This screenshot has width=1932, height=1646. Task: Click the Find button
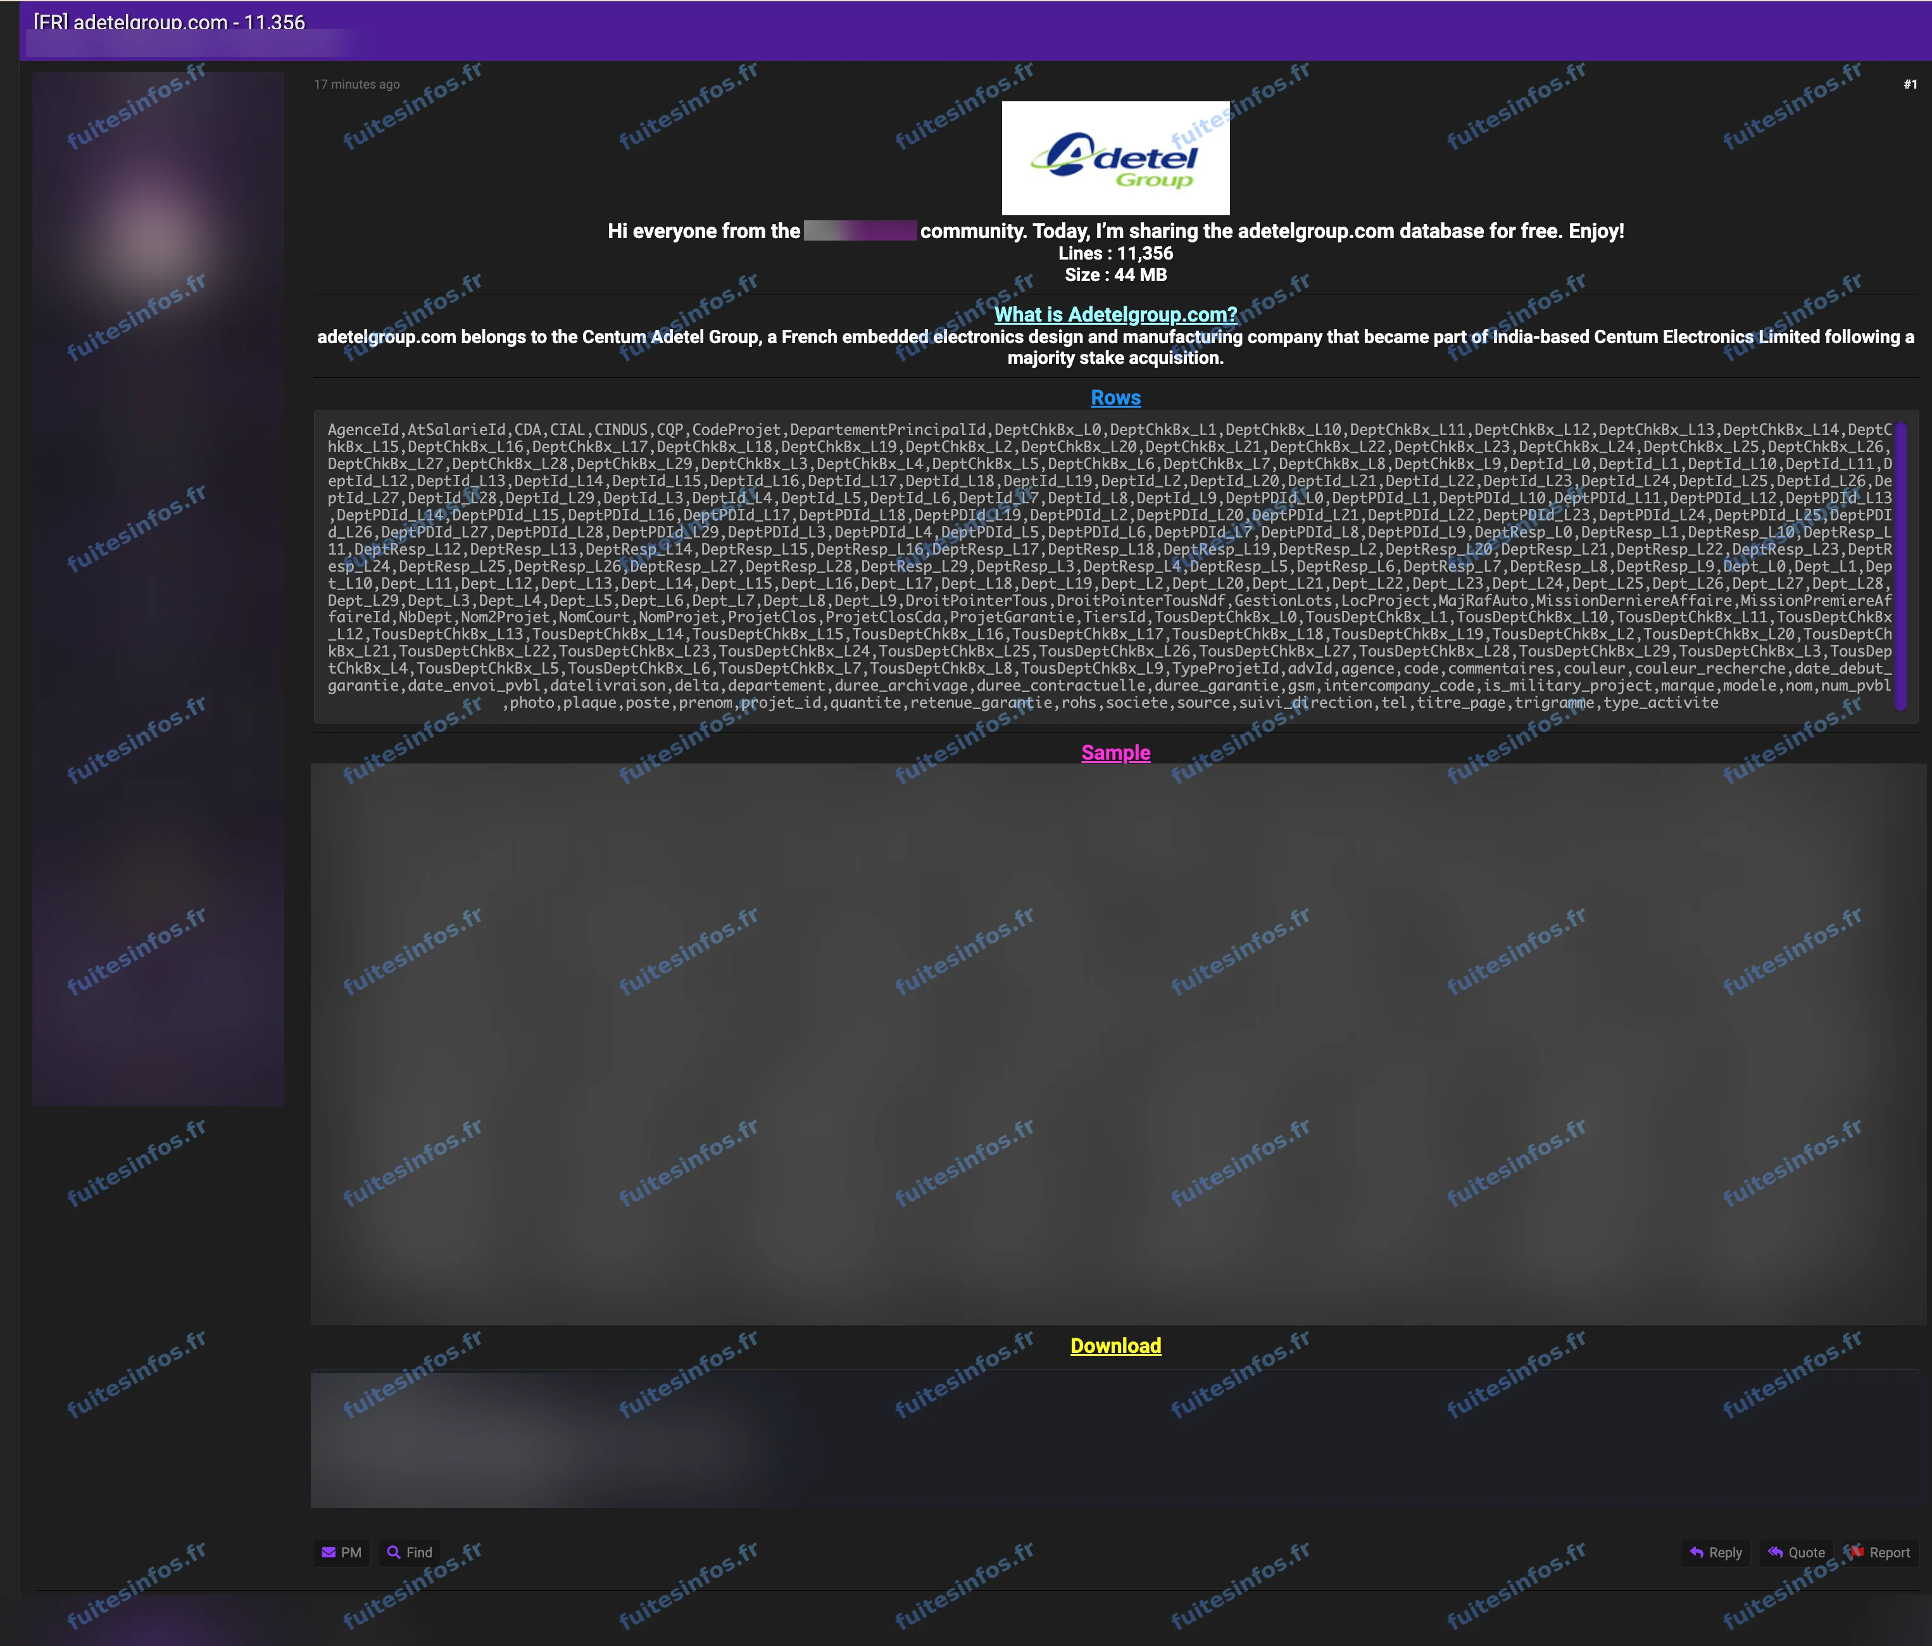pos(410,1552)
